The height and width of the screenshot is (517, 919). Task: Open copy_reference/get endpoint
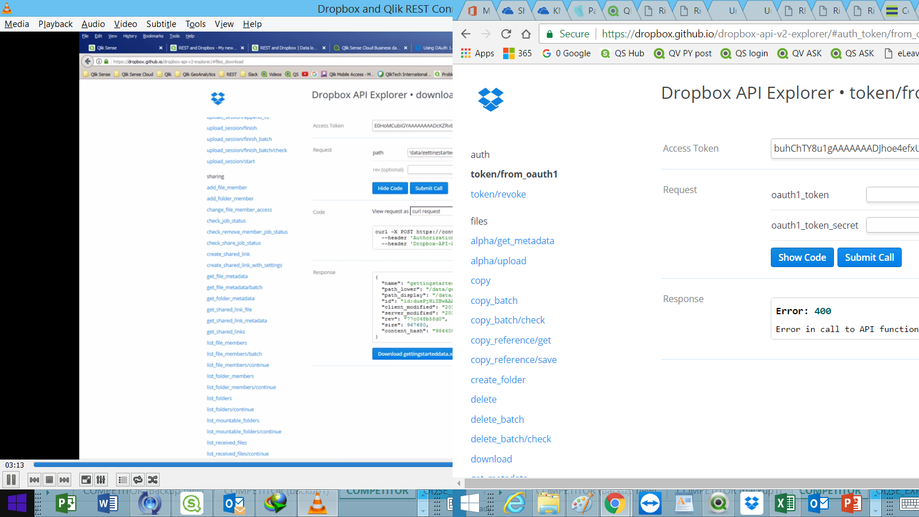point(511,340)
